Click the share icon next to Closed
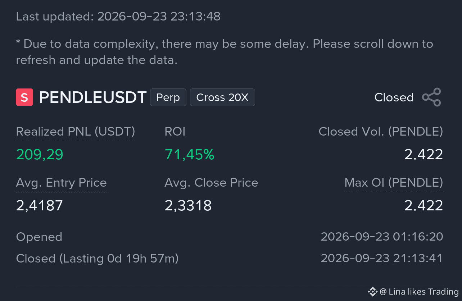This screenshot has height=301, width=462. [x=431, y=97]
